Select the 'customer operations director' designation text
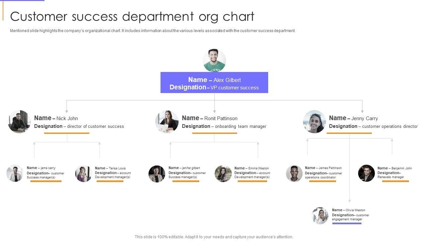The image size is (428, 241). point(390,127)
